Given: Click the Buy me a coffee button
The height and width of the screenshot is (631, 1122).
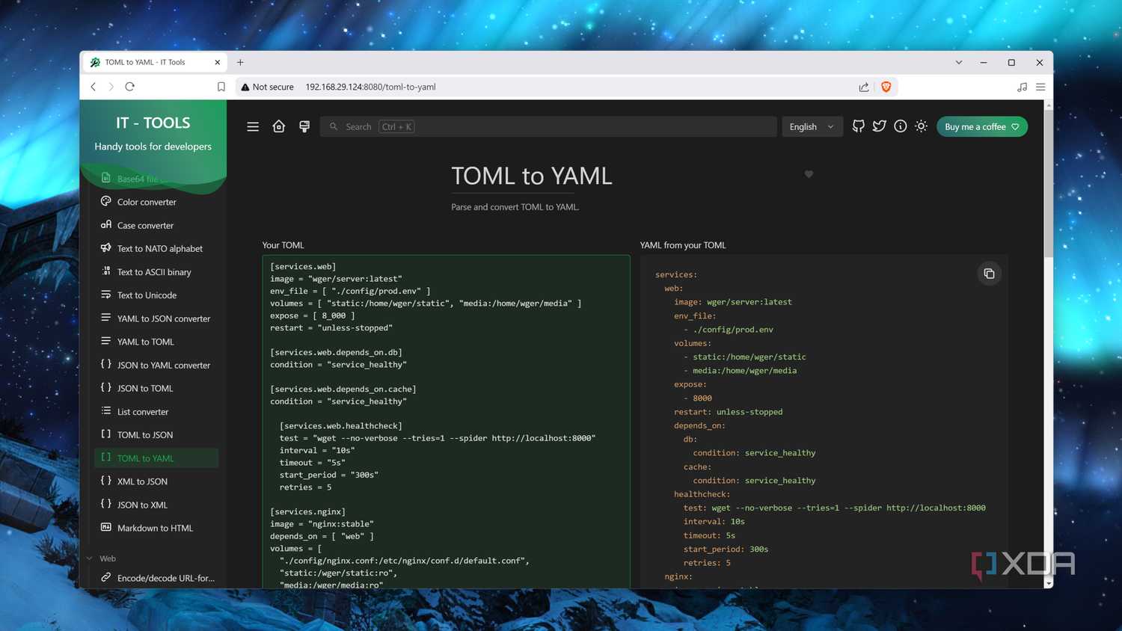Looking at the screenshot, I should pyautogui.click(x=982, y=127).
